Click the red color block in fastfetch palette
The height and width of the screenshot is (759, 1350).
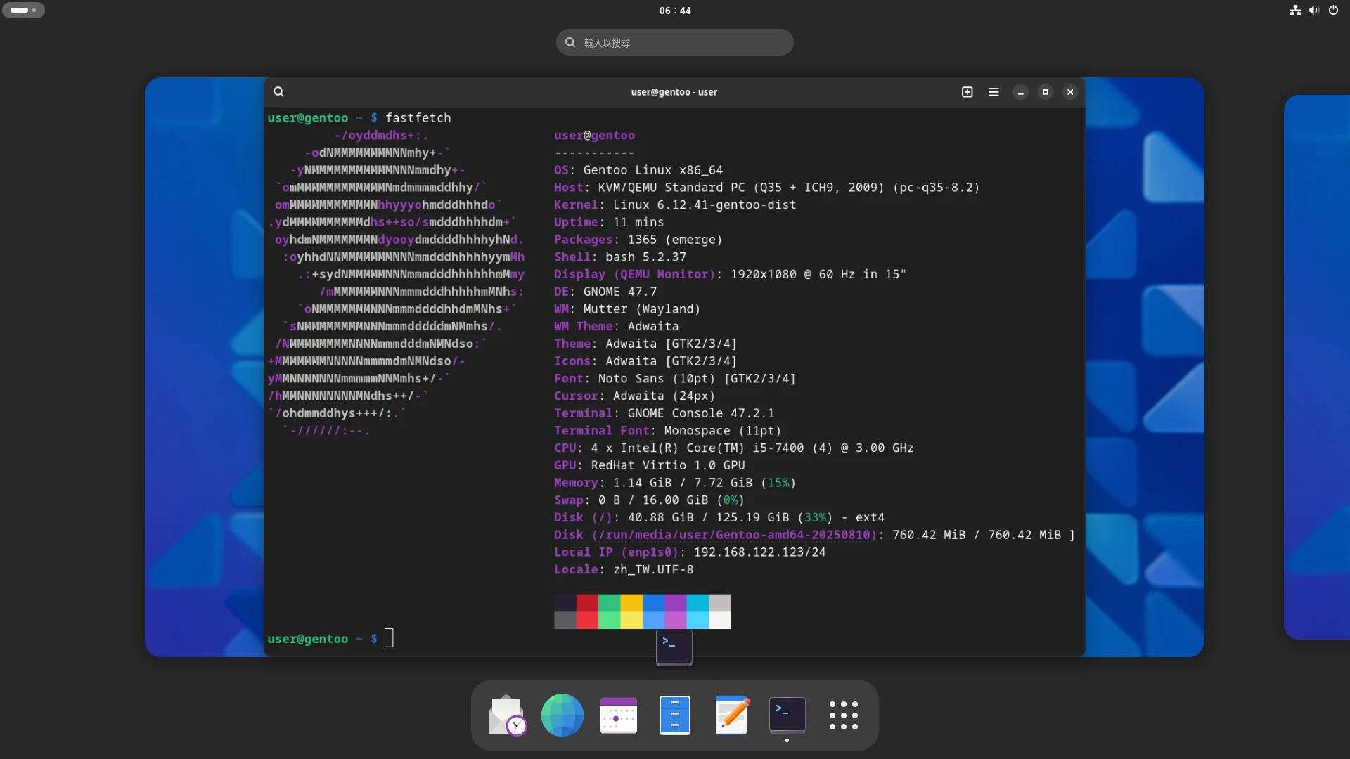[x=587, y=603]
